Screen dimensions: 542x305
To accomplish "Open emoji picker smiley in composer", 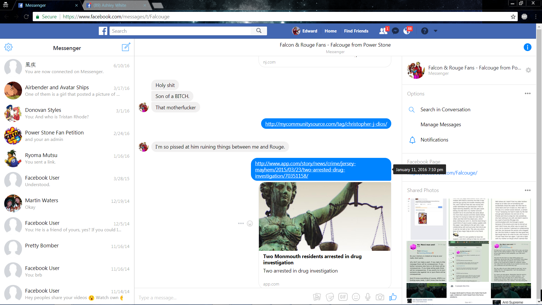I will click(356, 297).
